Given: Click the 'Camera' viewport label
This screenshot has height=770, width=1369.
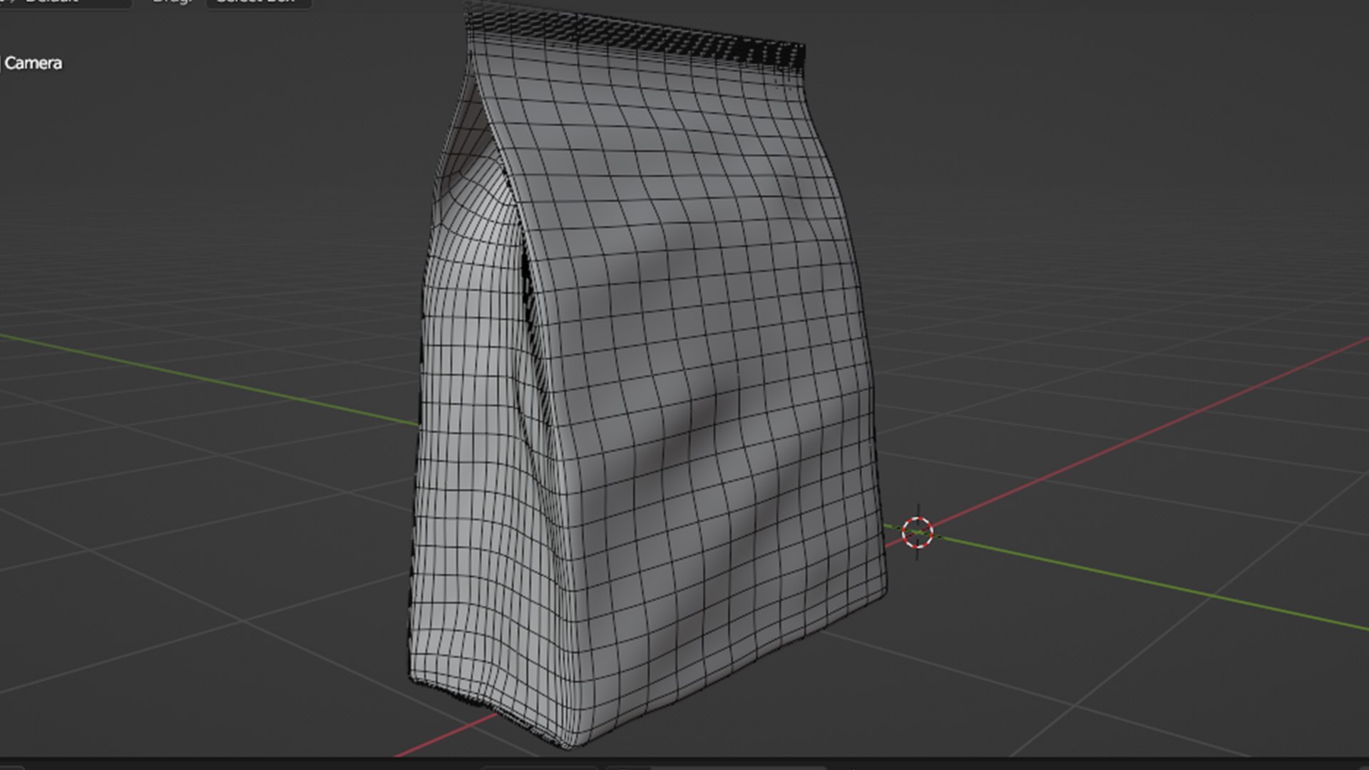Looking at the screenshot, I should (33, 63).
